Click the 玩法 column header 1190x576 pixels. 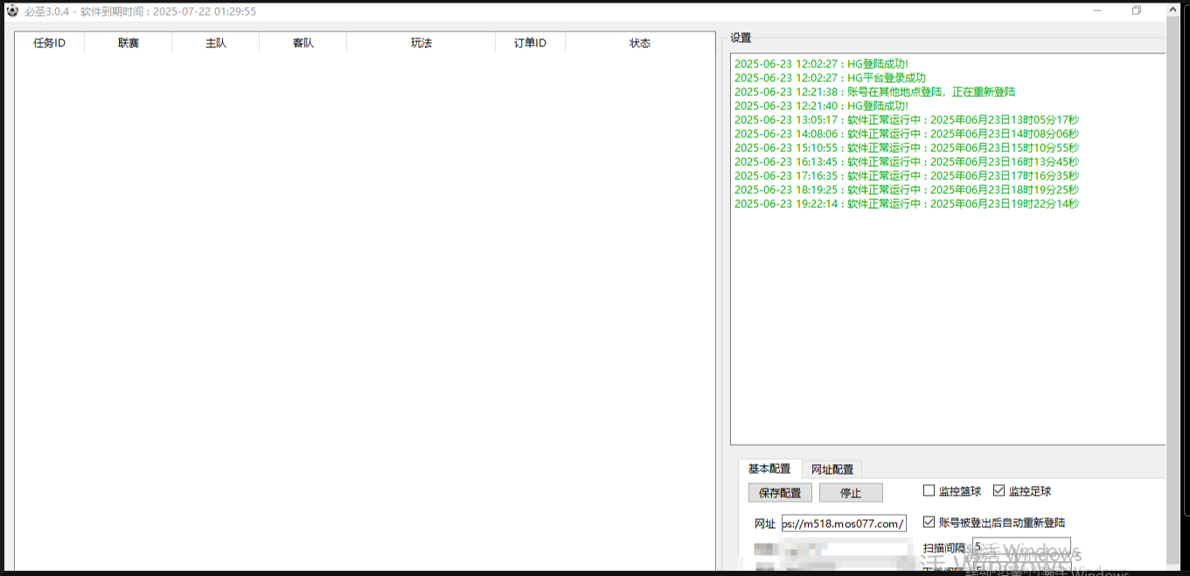421,43
